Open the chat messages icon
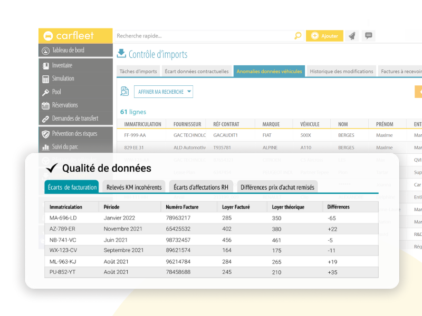The image size is (422, 316). coord(369,36)
